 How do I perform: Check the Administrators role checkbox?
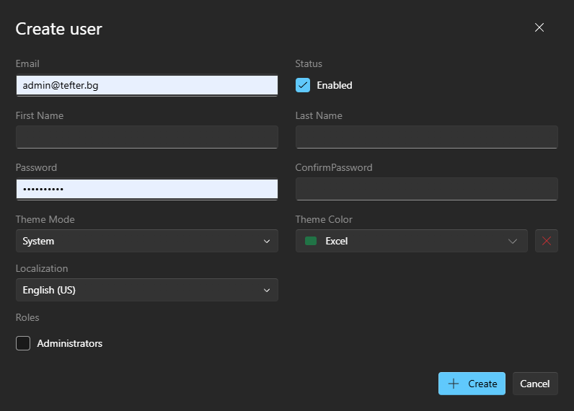click(x=23, y=343)
